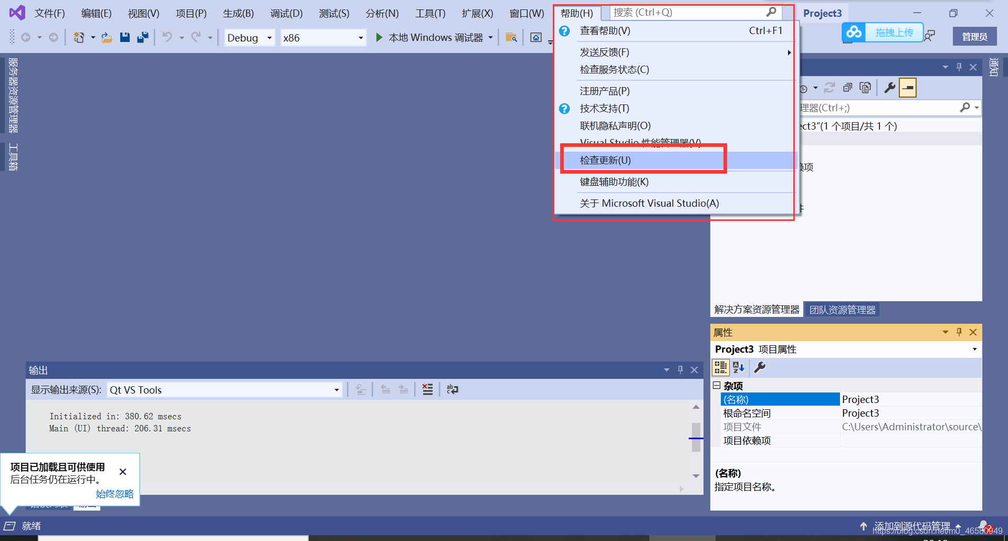This screenshot has width=1008, height=541.
Task: Click the home window icon on toolbar
Action: click(536, 37)
